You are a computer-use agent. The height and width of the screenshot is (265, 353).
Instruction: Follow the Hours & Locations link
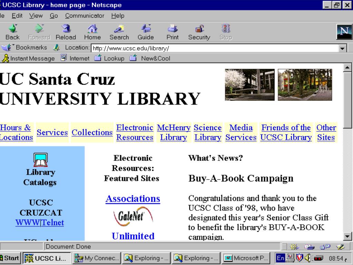click(17, 132)
